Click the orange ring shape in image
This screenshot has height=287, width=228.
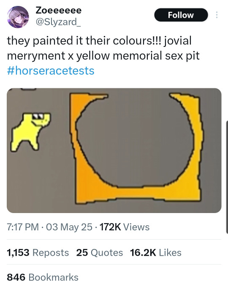(136, 148)
